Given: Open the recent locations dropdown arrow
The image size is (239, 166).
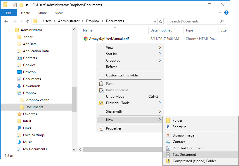Looking at the screenshot, I should coord(22,21).
